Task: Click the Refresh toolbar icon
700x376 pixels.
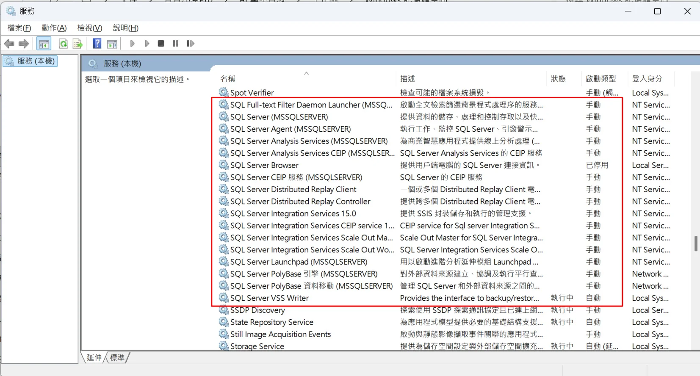Action: tap(64, 44)
